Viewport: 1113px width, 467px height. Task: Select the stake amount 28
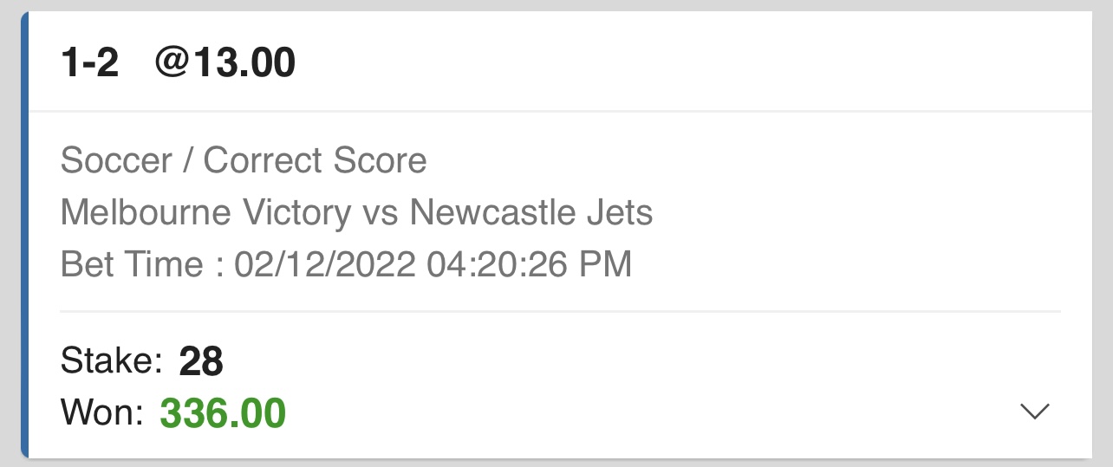tap(201, 362)
